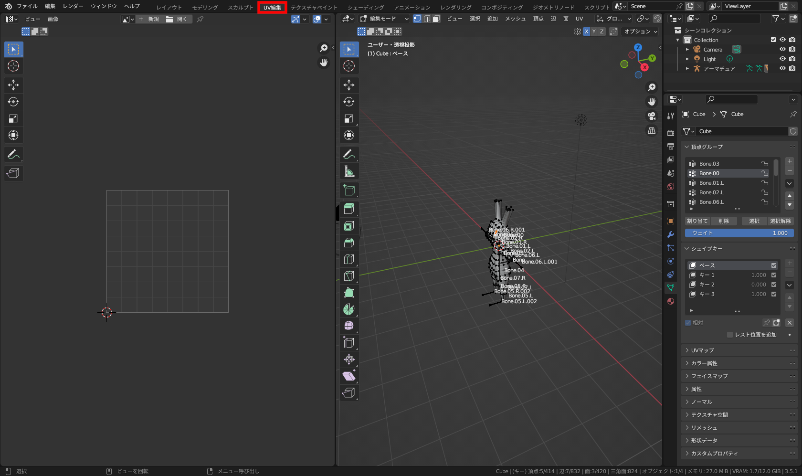
Task: Click the ウェイト weight slider
Action: point(739,233)
